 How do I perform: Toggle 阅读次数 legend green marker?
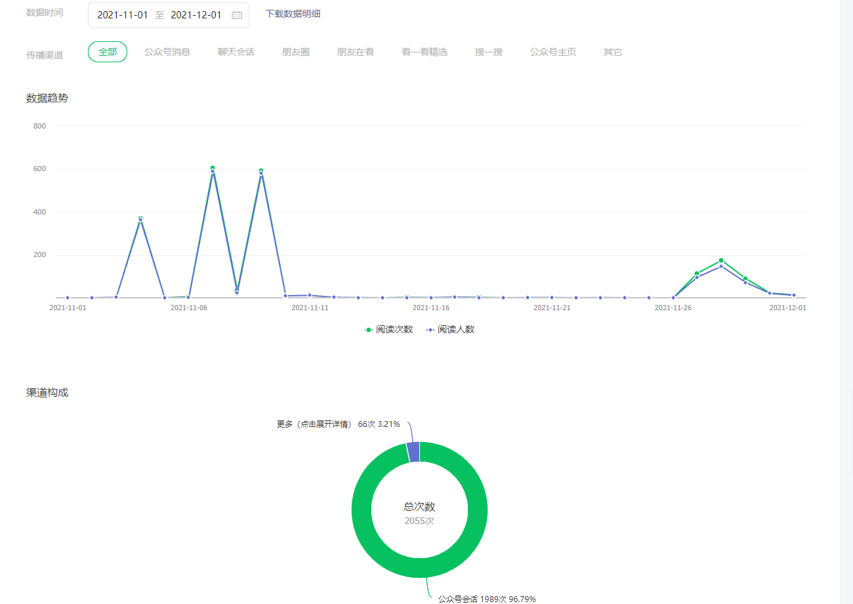369,329
